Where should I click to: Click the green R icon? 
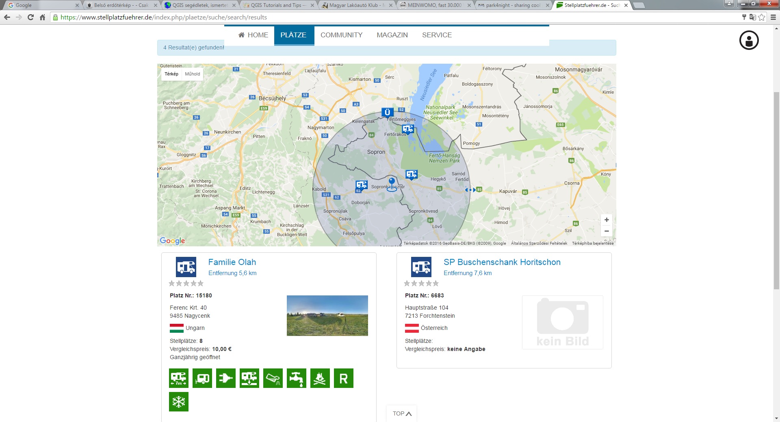[x=344, y=378]
